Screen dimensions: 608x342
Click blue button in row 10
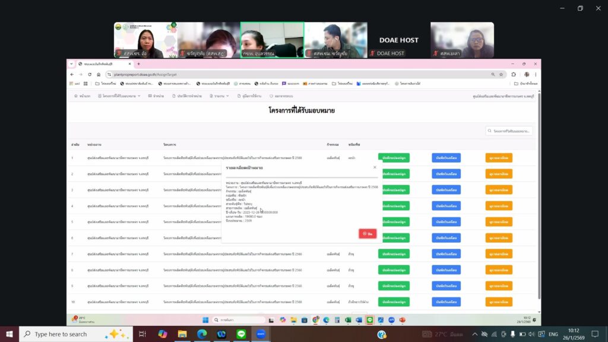(x=446, y=302)
